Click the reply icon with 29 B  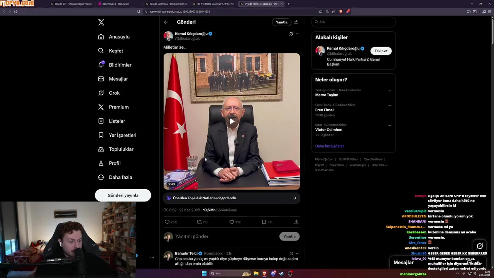tap(167, 222)
